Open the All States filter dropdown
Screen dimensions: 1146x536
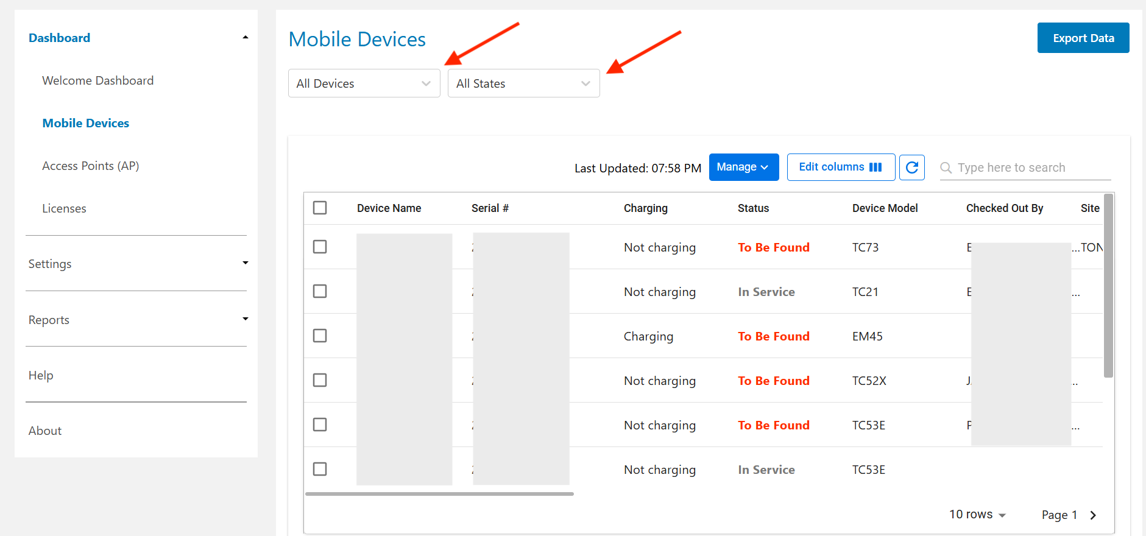tap(523, 83)
